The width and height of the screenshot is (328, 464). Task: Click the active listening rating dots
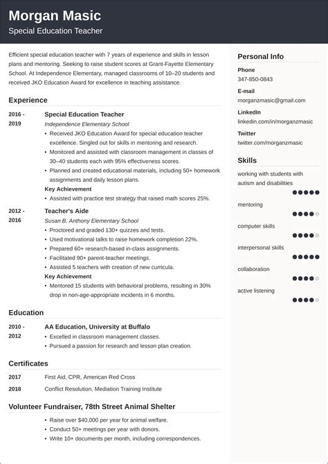306,300
